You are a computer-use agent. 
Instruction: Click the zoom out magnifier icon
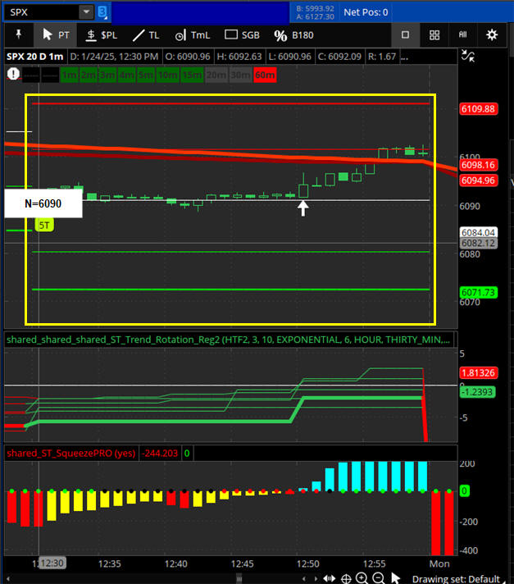click(379, 578)
